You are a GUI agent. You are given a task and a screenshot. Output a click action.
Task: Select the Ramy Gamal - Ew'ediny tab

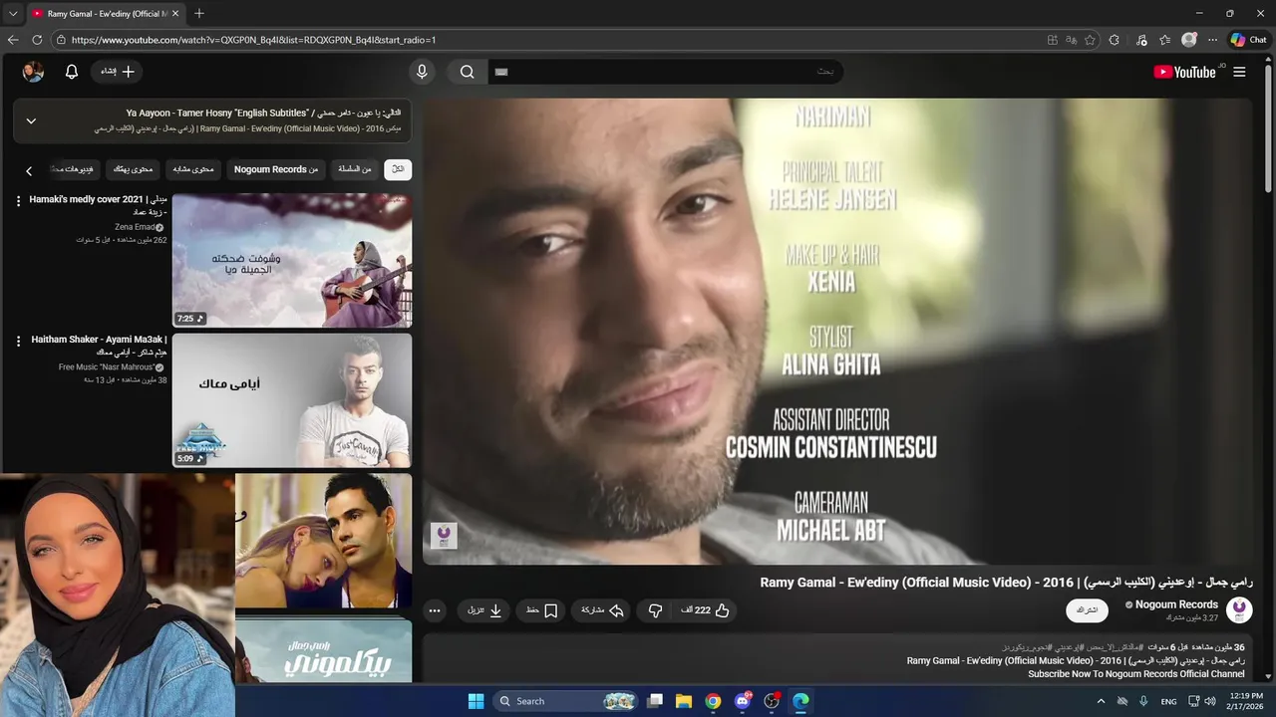coord(106,14)
